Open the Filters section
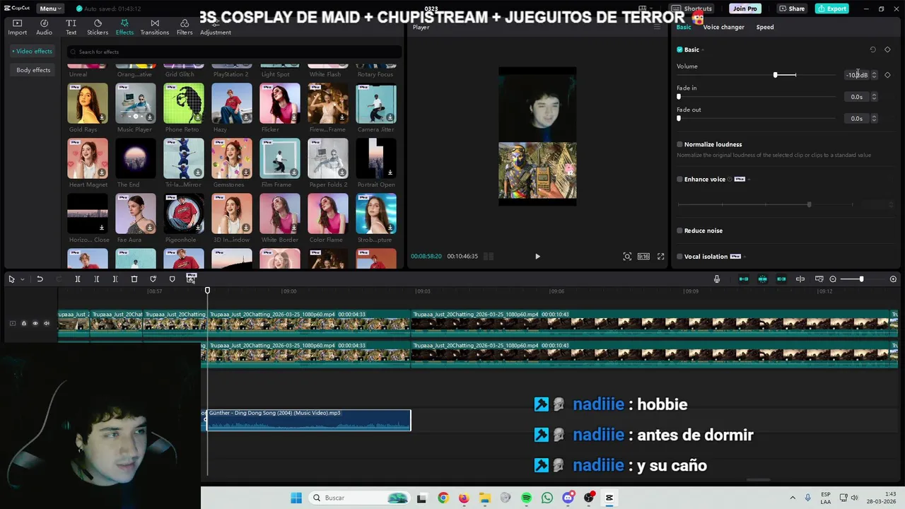 tap(185, 27)
